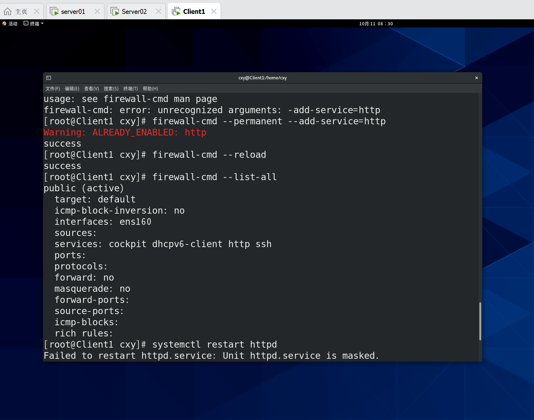
Task: Open the 搜索(S) menu in terminal
Action: click(111, 88)
